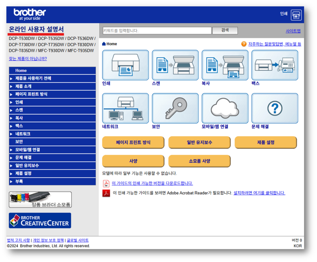Click the 팩스 label under fax tile
This screenshot has width=317, height=262.
tap(255, 84)
